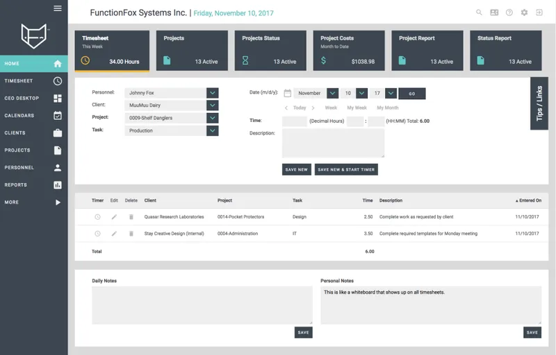The width and height of the screenshot is (556, 355).
Task: Start timer for Pocket Protectors entry
Action: [x=97, y=217]
